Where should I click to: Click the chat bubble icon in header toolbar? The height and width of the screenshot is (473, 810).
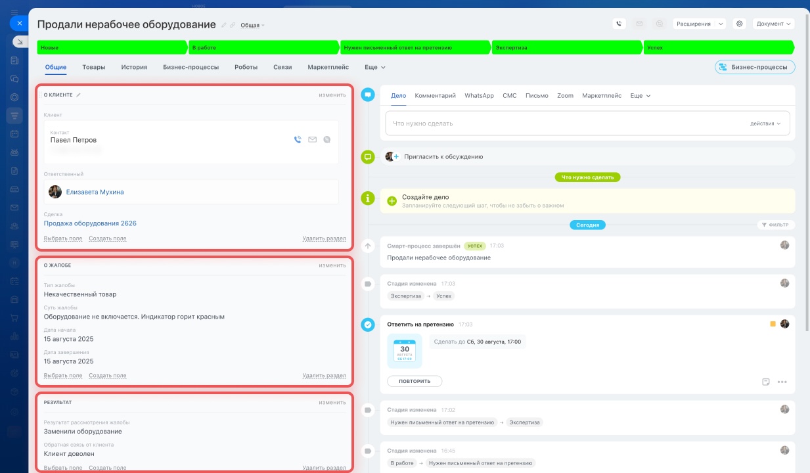click(x=660, y=24)
